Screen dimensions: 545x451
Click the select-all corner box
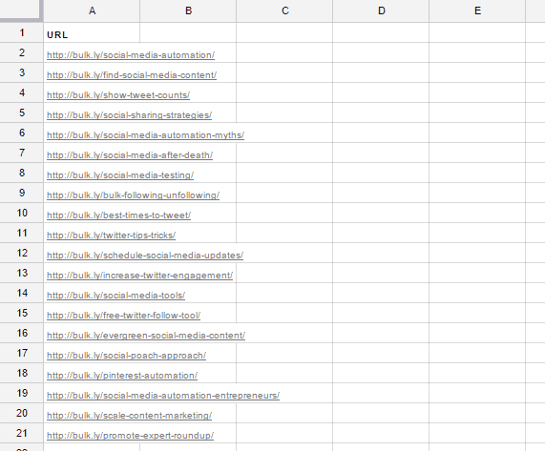coord(21,10)
